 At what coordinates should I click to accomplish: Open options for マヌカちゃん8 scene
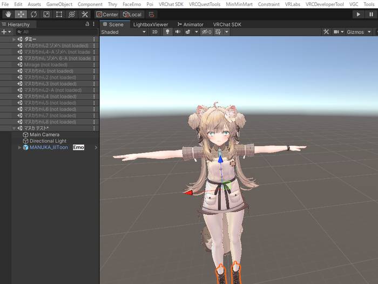pyautogui.click(x=94, y=122)
